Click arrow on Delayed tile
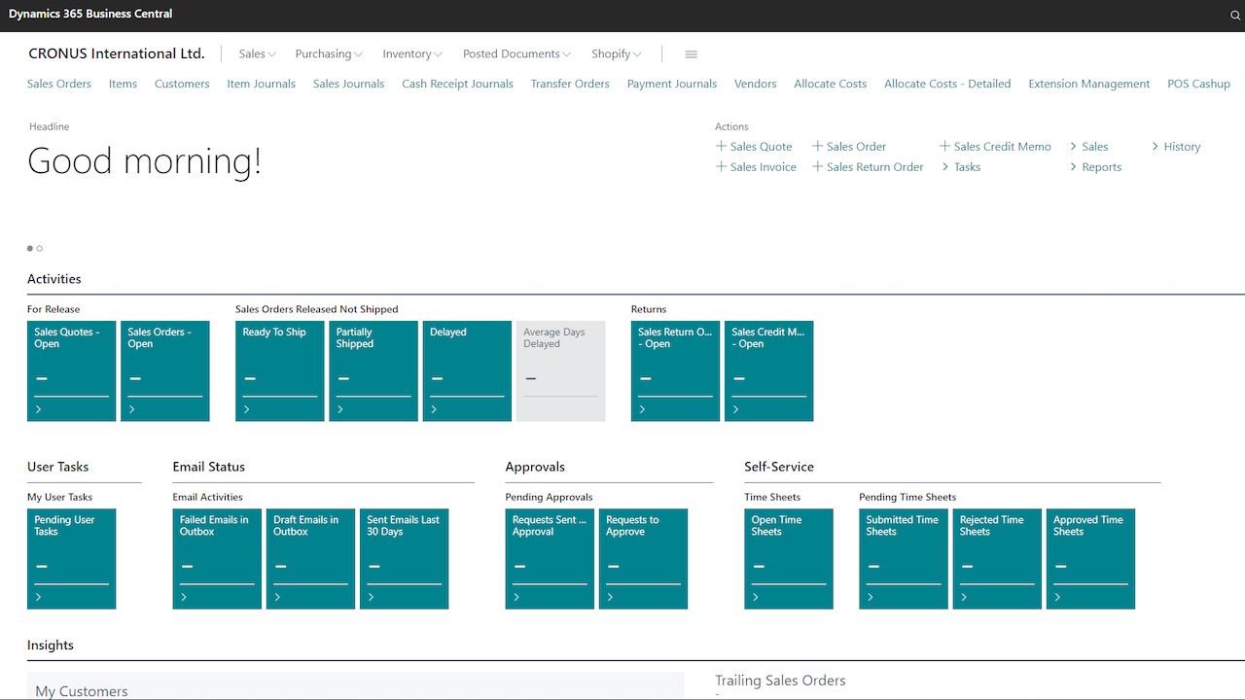This screenshot has width=1245, height=700. tap(434, 409)
